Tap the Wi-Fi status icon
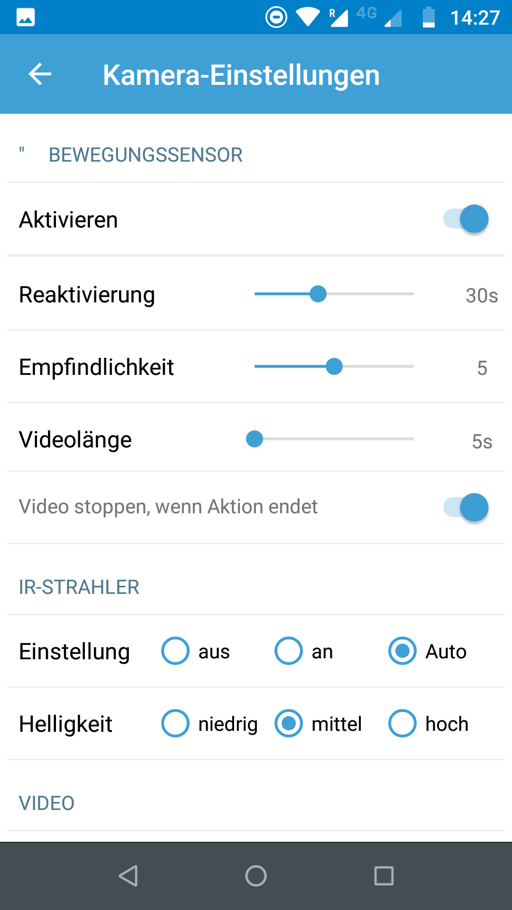The width and height of the screenshot is (512, 910). pos(308,18)
